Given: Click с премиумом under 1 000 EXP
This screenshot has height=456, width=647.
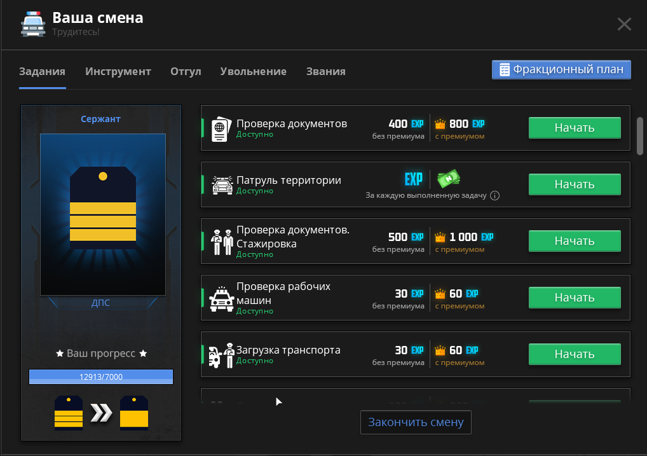Looking at the screenshot, I should tap(460, 249).
